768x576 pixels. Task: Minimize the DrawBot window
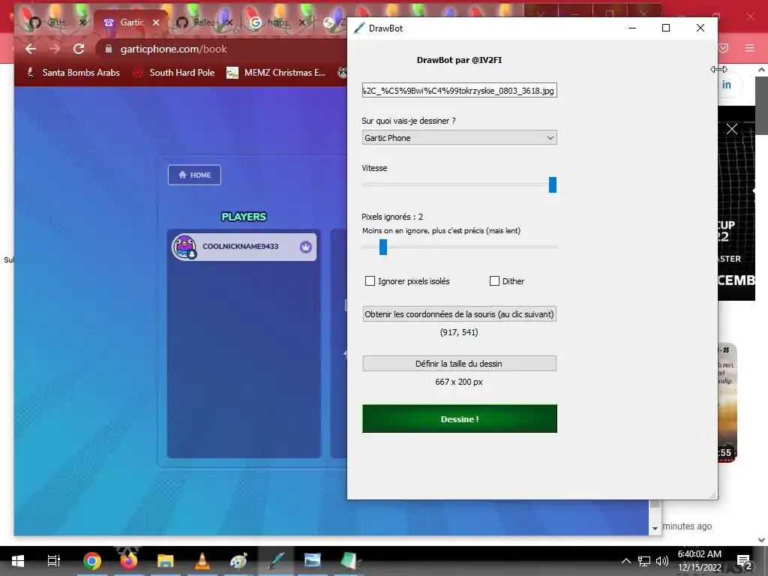pyautogui.click(x=632, y=28)
